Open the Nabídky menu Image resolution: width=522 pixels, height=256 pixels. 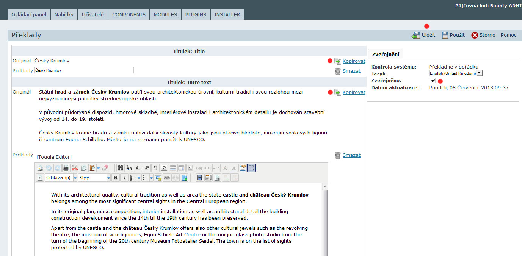64,14
